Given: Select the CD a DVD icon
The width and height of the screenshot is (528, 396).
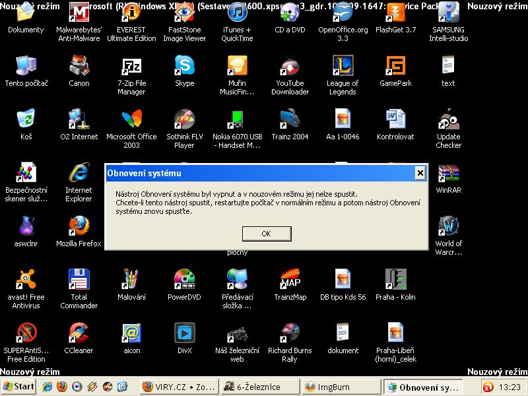Looking at the screenshot, I should coord(290,12).
